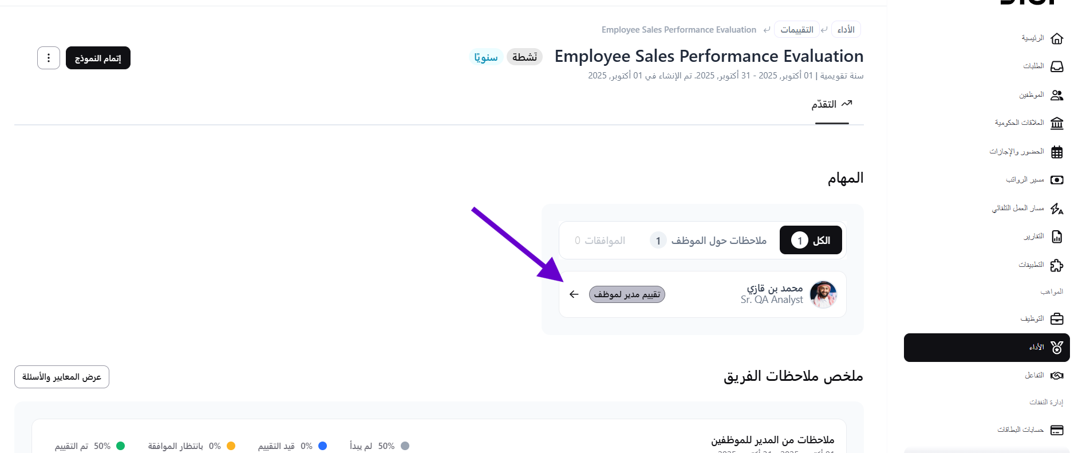The width and height of the screenshot is (1086, 453).
Task: Click payroll money icon in sidebar
Action: [1057, 180]
